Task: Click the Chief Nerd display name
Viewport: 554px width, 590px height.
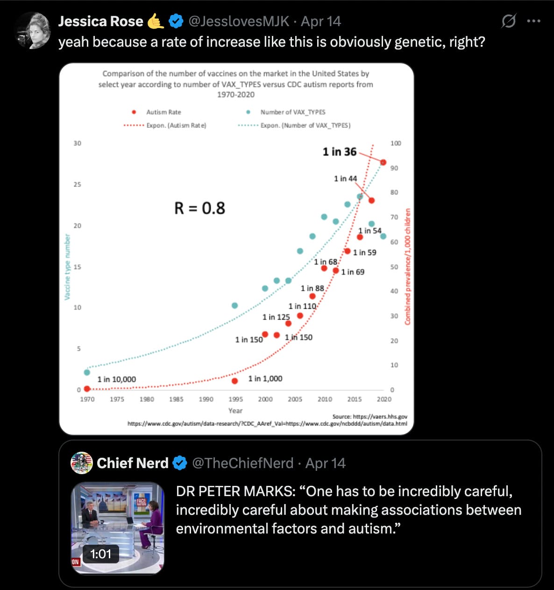Action: click(132, 463)
